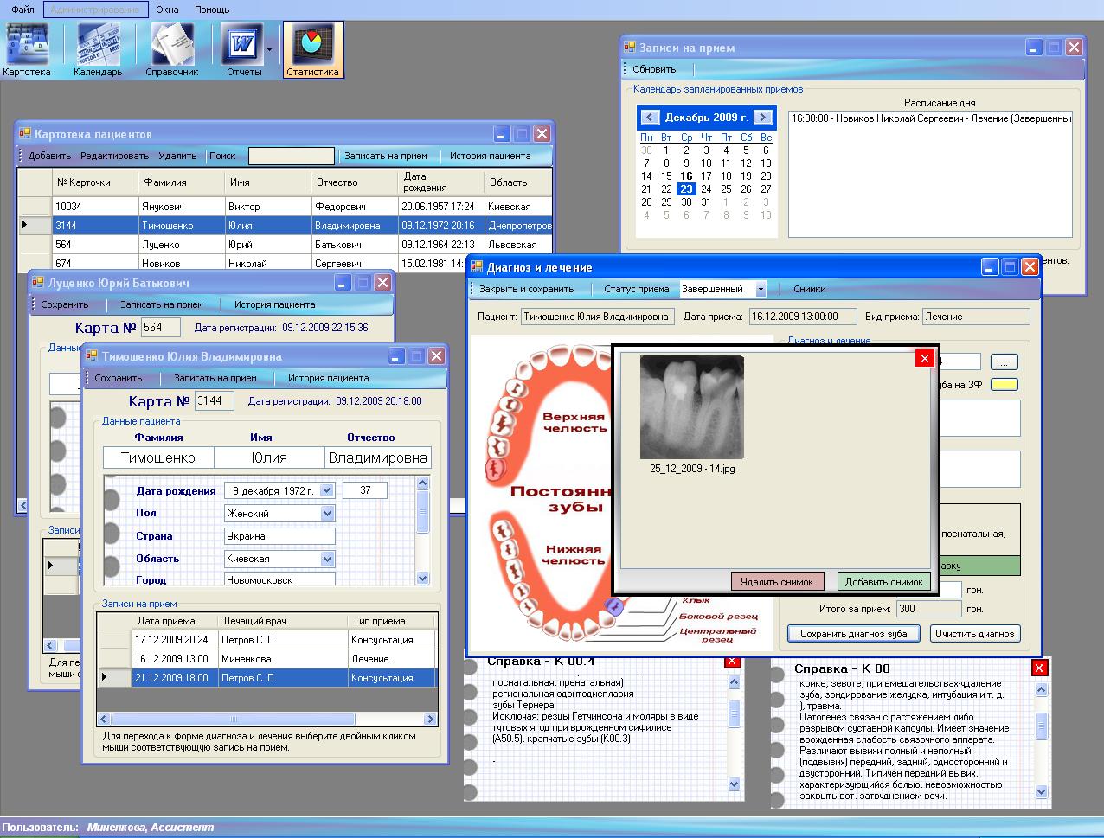Close the X-ray image popup
The width and height of the screenshot is (1104, 838).
(924, 359)
